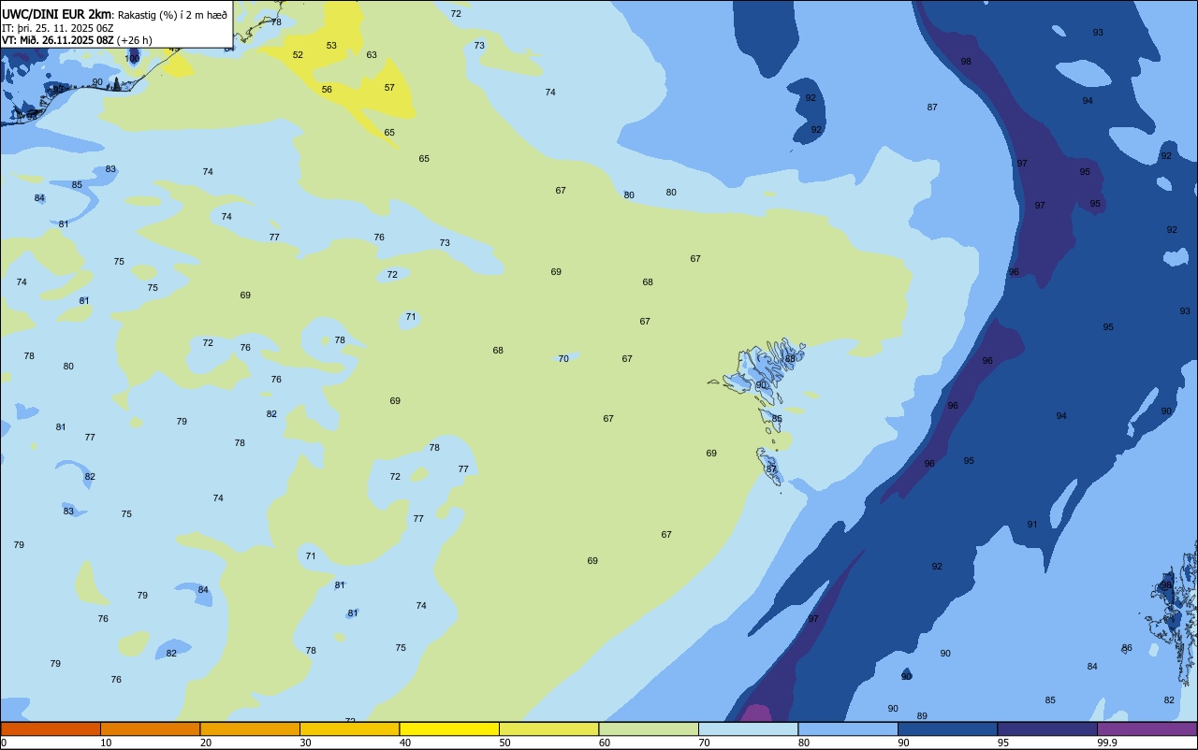Click the humidity value 63 on the map
This screenshot has height=750, width=1198.
tap(372, 55)
